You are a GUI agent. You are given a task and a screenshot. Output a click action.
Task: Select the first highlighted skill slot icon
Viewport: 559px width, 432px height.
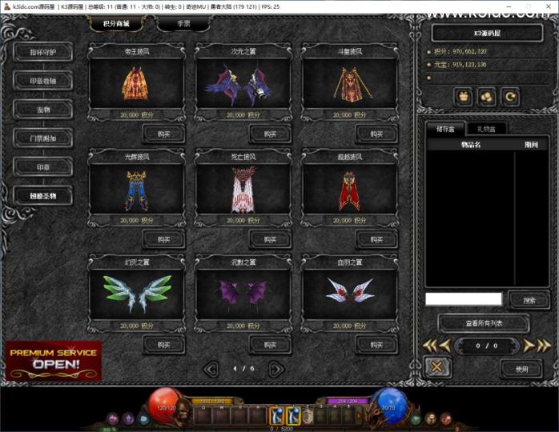pos(276,415)
